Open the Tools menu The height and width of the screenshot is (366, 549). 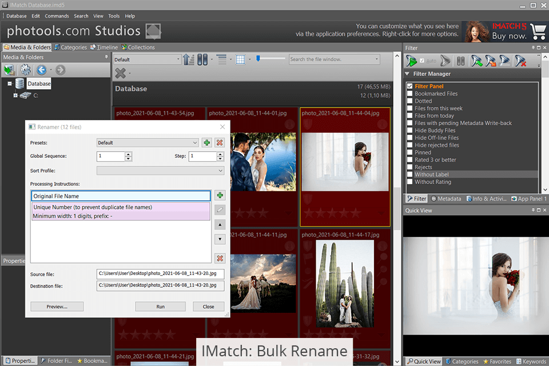coord(114,16)
